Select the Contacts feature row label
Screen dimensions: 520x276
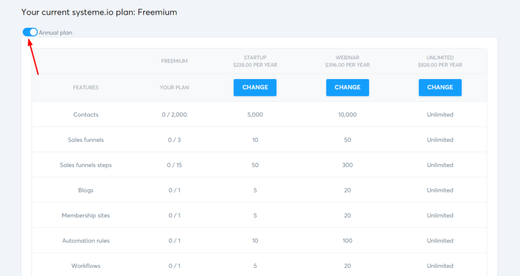pyautogui.click(x=86, y=115)
